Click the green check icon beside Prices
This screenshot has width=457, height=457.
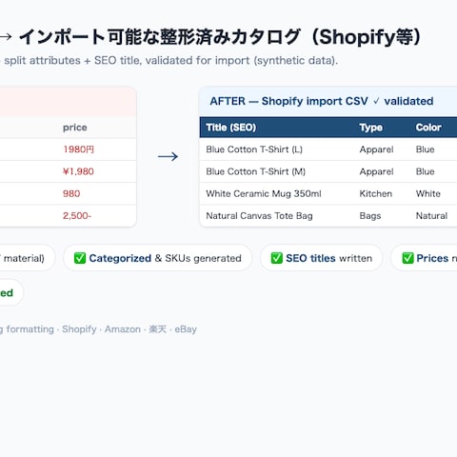pyautogui.click(x=407, y=258)
